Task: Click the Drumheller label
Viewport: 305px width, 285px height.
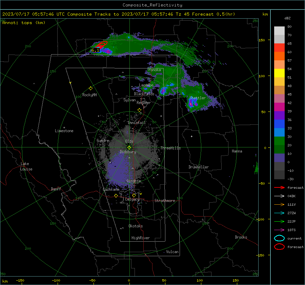Action: tap(199, 167)
